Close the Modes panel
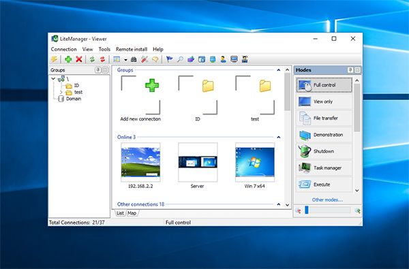Image resolution: width=409 pixels, height=269 pixels. click(357, 70)
